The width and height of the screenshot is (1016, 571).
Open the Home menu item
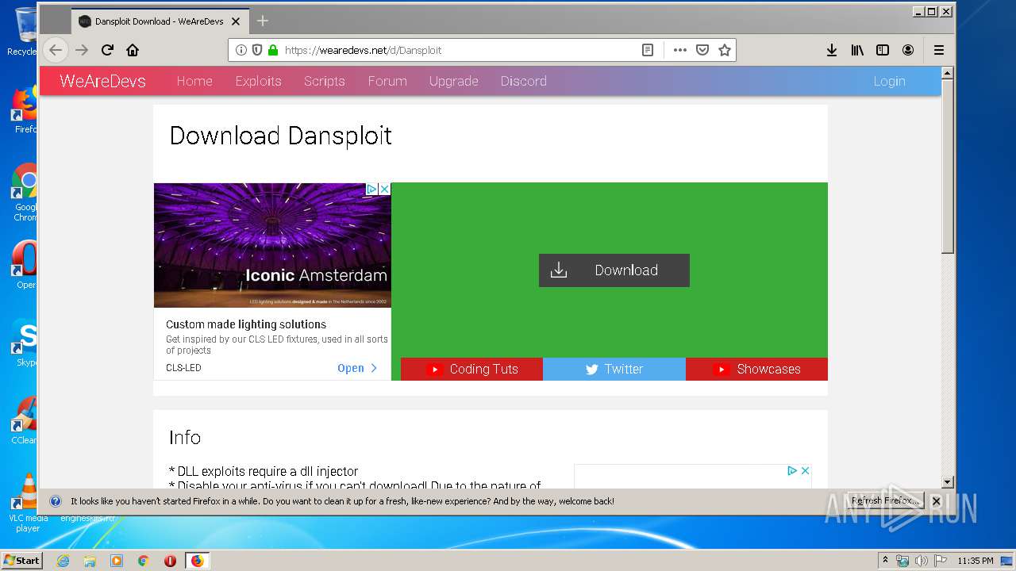point(194,81)
